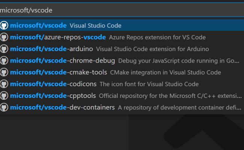
Task: Choose microsoft/vscode-dev-containers repository
Action: click(62, 107)
